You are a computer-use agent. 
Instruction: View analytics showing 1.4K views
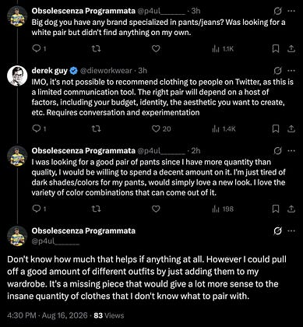pos(224,128)
